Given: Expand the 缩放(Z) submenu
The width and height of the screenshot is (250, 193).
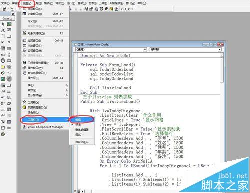Looking at the screenshot, I should click(x=45, y=90).
